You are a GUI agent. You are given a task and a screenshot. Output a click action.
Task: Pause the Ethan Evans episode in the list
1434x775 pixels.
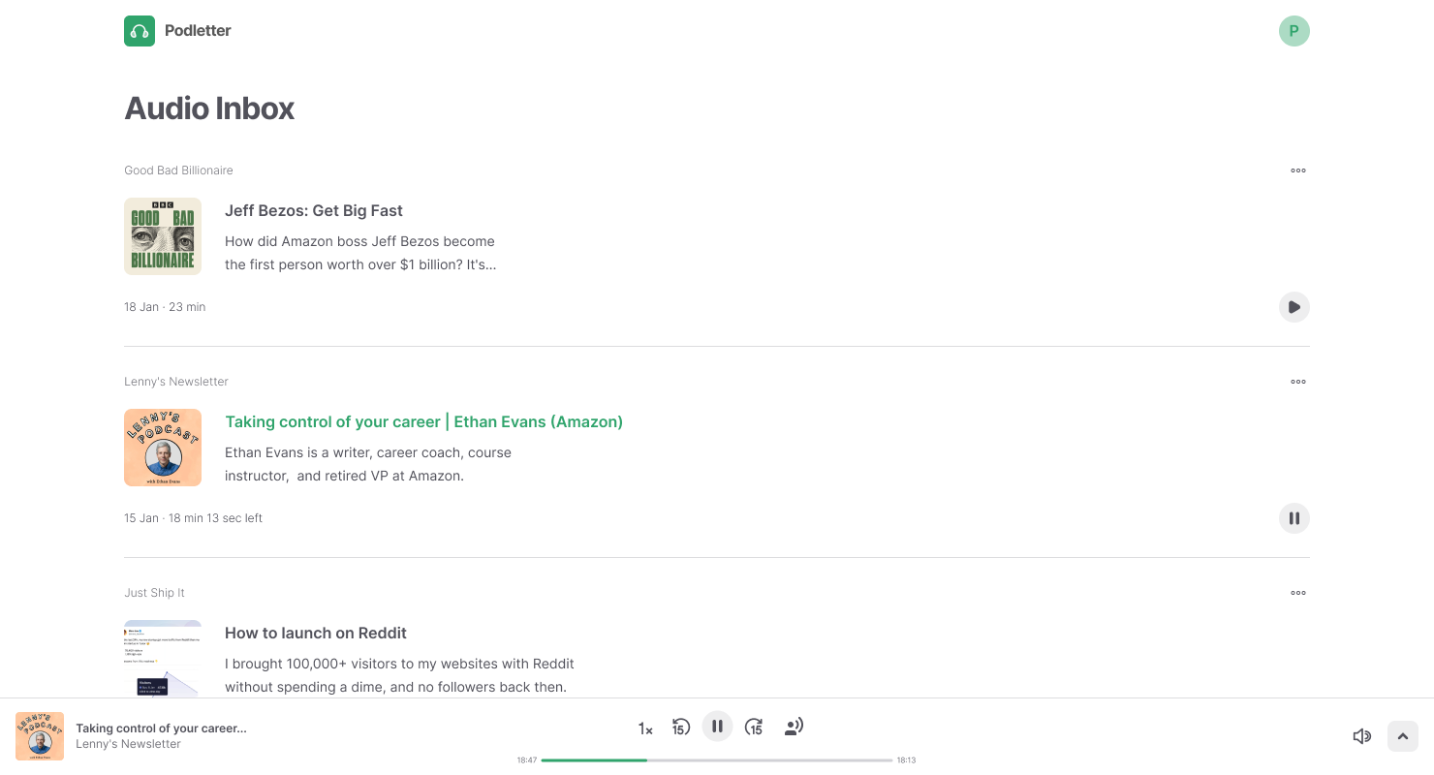pyautogui.click(x=1294, y=518)
